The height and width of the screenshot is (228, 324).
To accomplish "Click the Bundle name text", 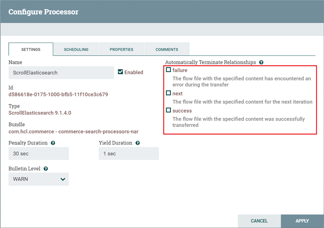I will [x=73, y=132].
